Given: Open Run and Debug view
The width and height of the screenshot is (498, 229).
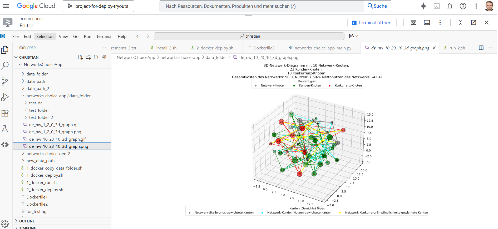Looking at the screenshot, I should (x=5, y=97).
